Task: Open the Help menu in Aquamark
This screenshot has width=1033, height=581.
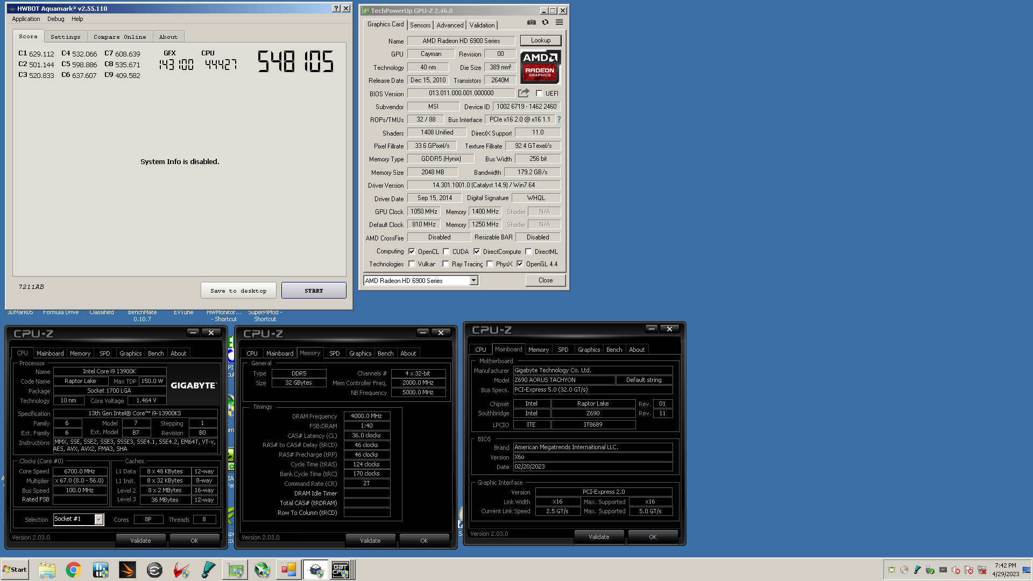Action: click(77, 19)
